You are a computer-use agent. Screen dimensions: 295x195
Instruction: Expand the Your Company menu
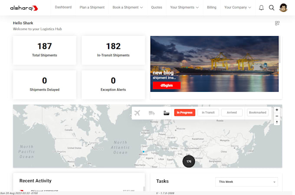(x=237, y=7)
